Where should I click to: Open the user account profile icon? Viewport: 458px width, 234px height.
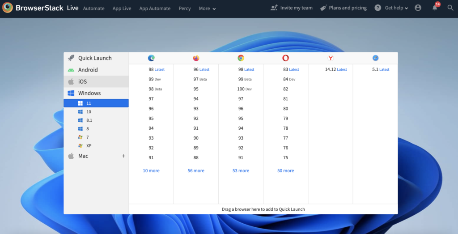click(418, 8)
